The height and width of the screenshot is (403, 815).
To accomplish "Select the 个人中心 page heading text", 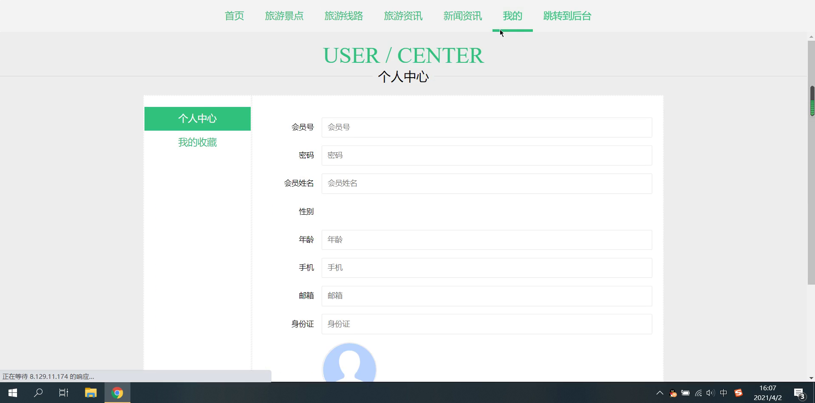I will [403, 77].
